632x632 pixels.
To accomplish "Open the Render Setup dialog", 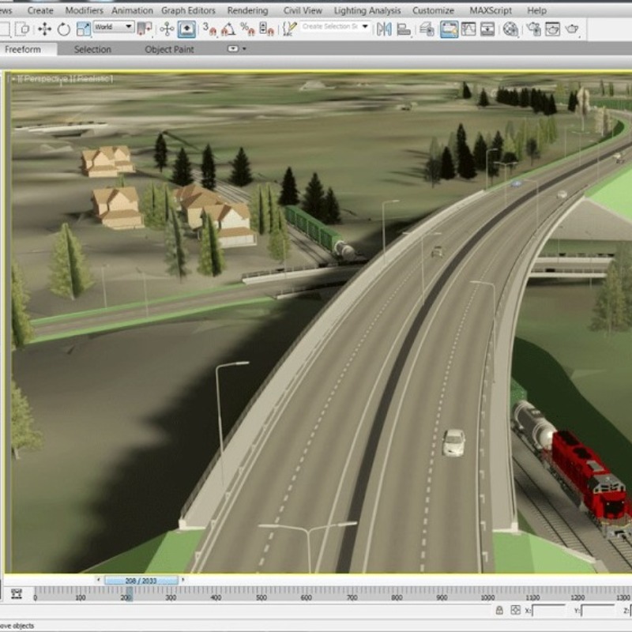I will (533, 29).
